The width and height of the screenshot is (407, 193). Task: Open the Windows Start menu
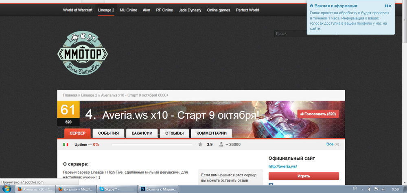point(7,189)
